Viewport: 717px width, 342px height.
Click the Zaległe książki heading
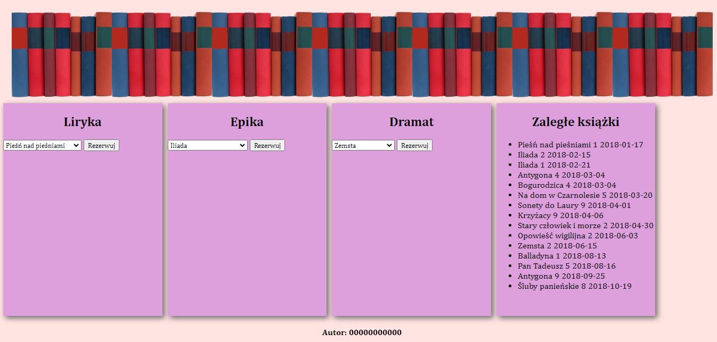point(575,122)
